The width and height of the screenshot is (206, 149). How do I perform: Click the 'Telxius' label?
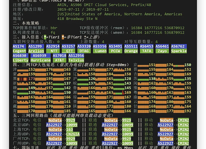(x=76, y=60)
